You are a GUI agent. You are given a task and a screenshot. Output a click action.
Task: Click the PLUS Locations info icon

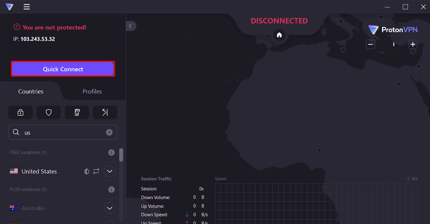coord(111,189)
